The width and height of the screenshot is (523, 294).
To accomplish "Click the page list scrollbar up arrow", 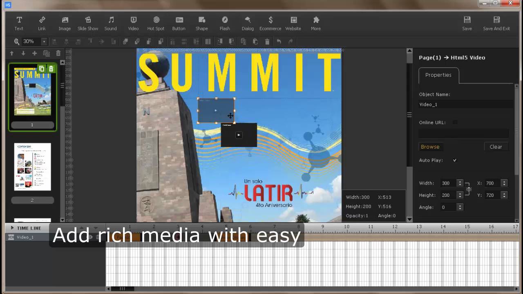I will (63, 63).
